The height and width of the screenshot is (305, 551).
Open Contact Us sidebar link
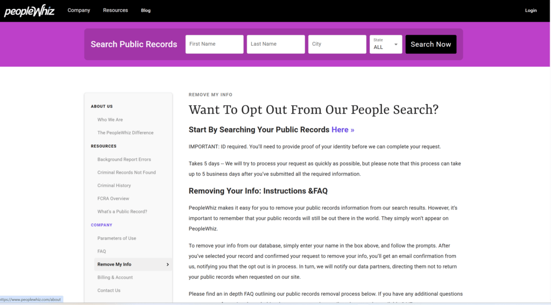pyautogui.click(x=109, y=291)
